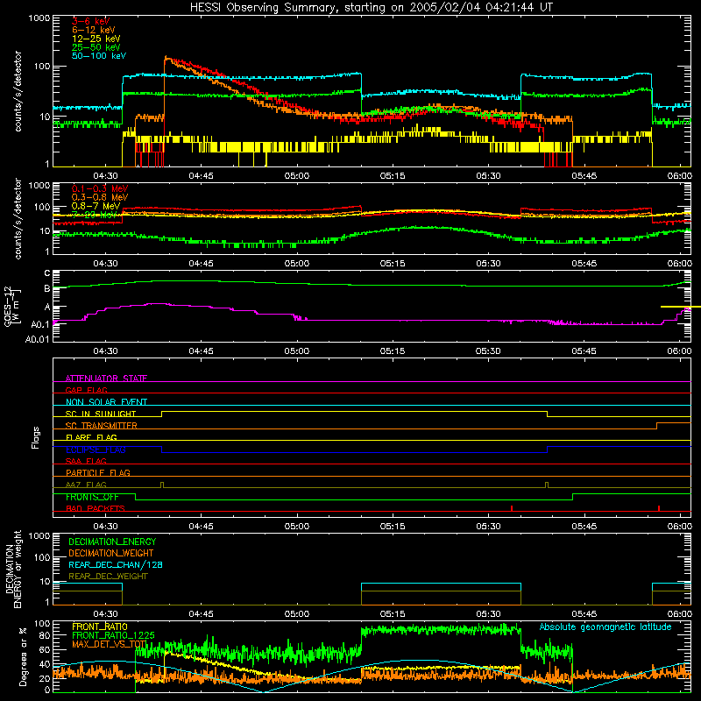The height and width of the screenshot is (701, 701).
Task: Click the orange MAX_DET_VS_TOT legend label
Action: 109,644
